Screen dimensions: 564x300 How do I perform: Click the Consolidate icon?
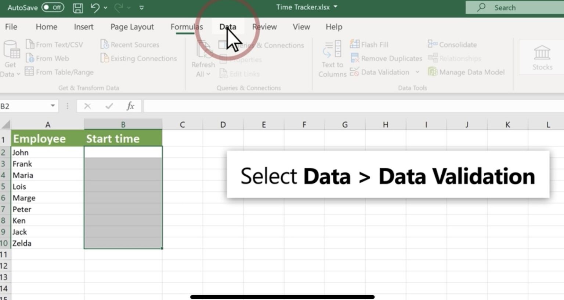(452, 44)
